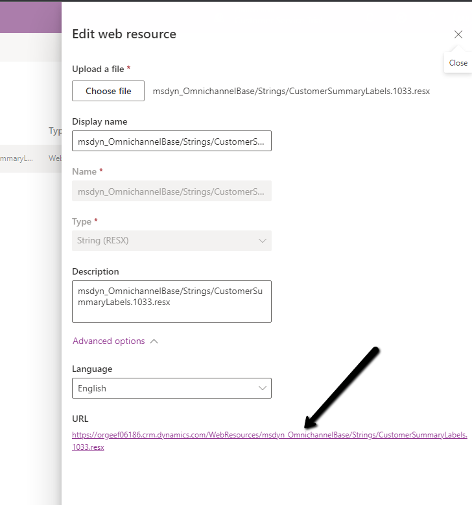The image size is (472, 505).
Task: Click the uploaded file name CustomerSummaryLabels.1033.resx
Action: coord(291,92)
